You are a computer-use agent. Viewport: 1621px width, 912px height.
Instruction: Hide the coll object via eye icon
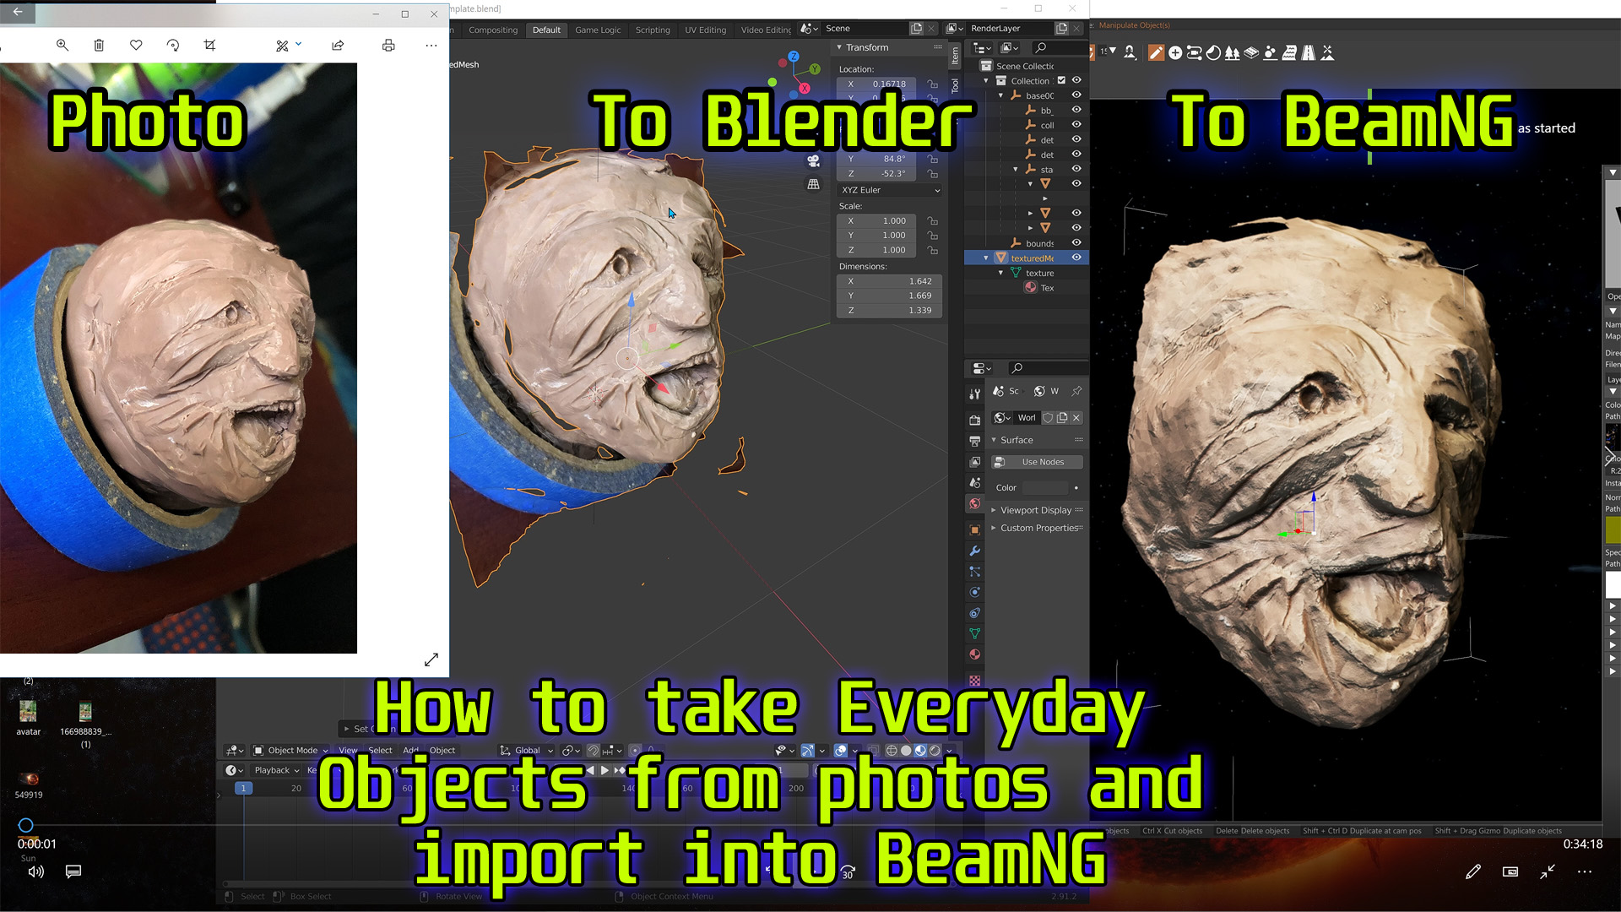tap(1076, 125)
